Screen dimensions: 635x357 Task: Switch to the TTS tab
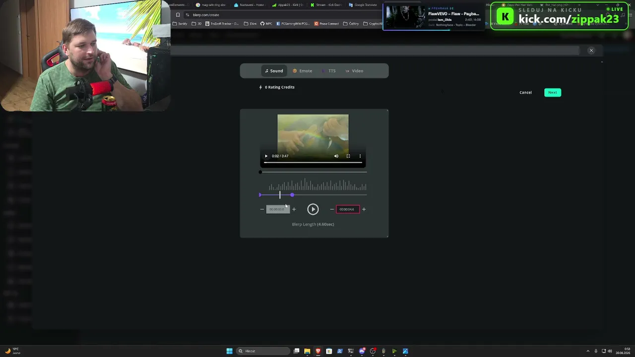point(329,71)
